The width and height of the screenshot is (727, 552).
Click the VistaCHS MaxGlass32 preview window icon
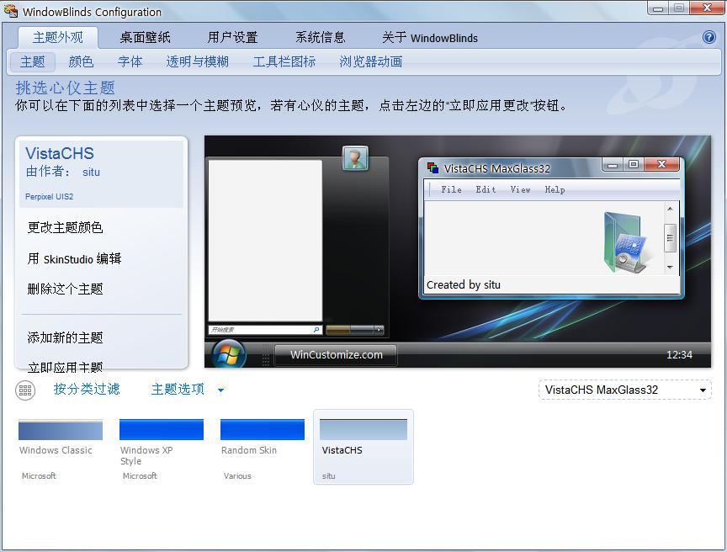point(433,167)
